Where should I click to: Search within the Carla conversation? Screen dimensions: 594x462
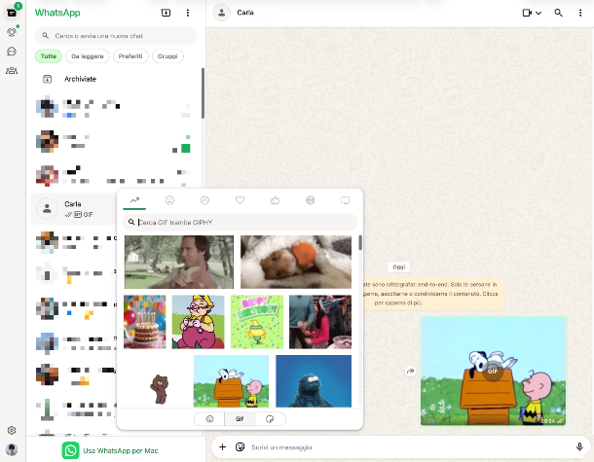click(x=558, y=13)
